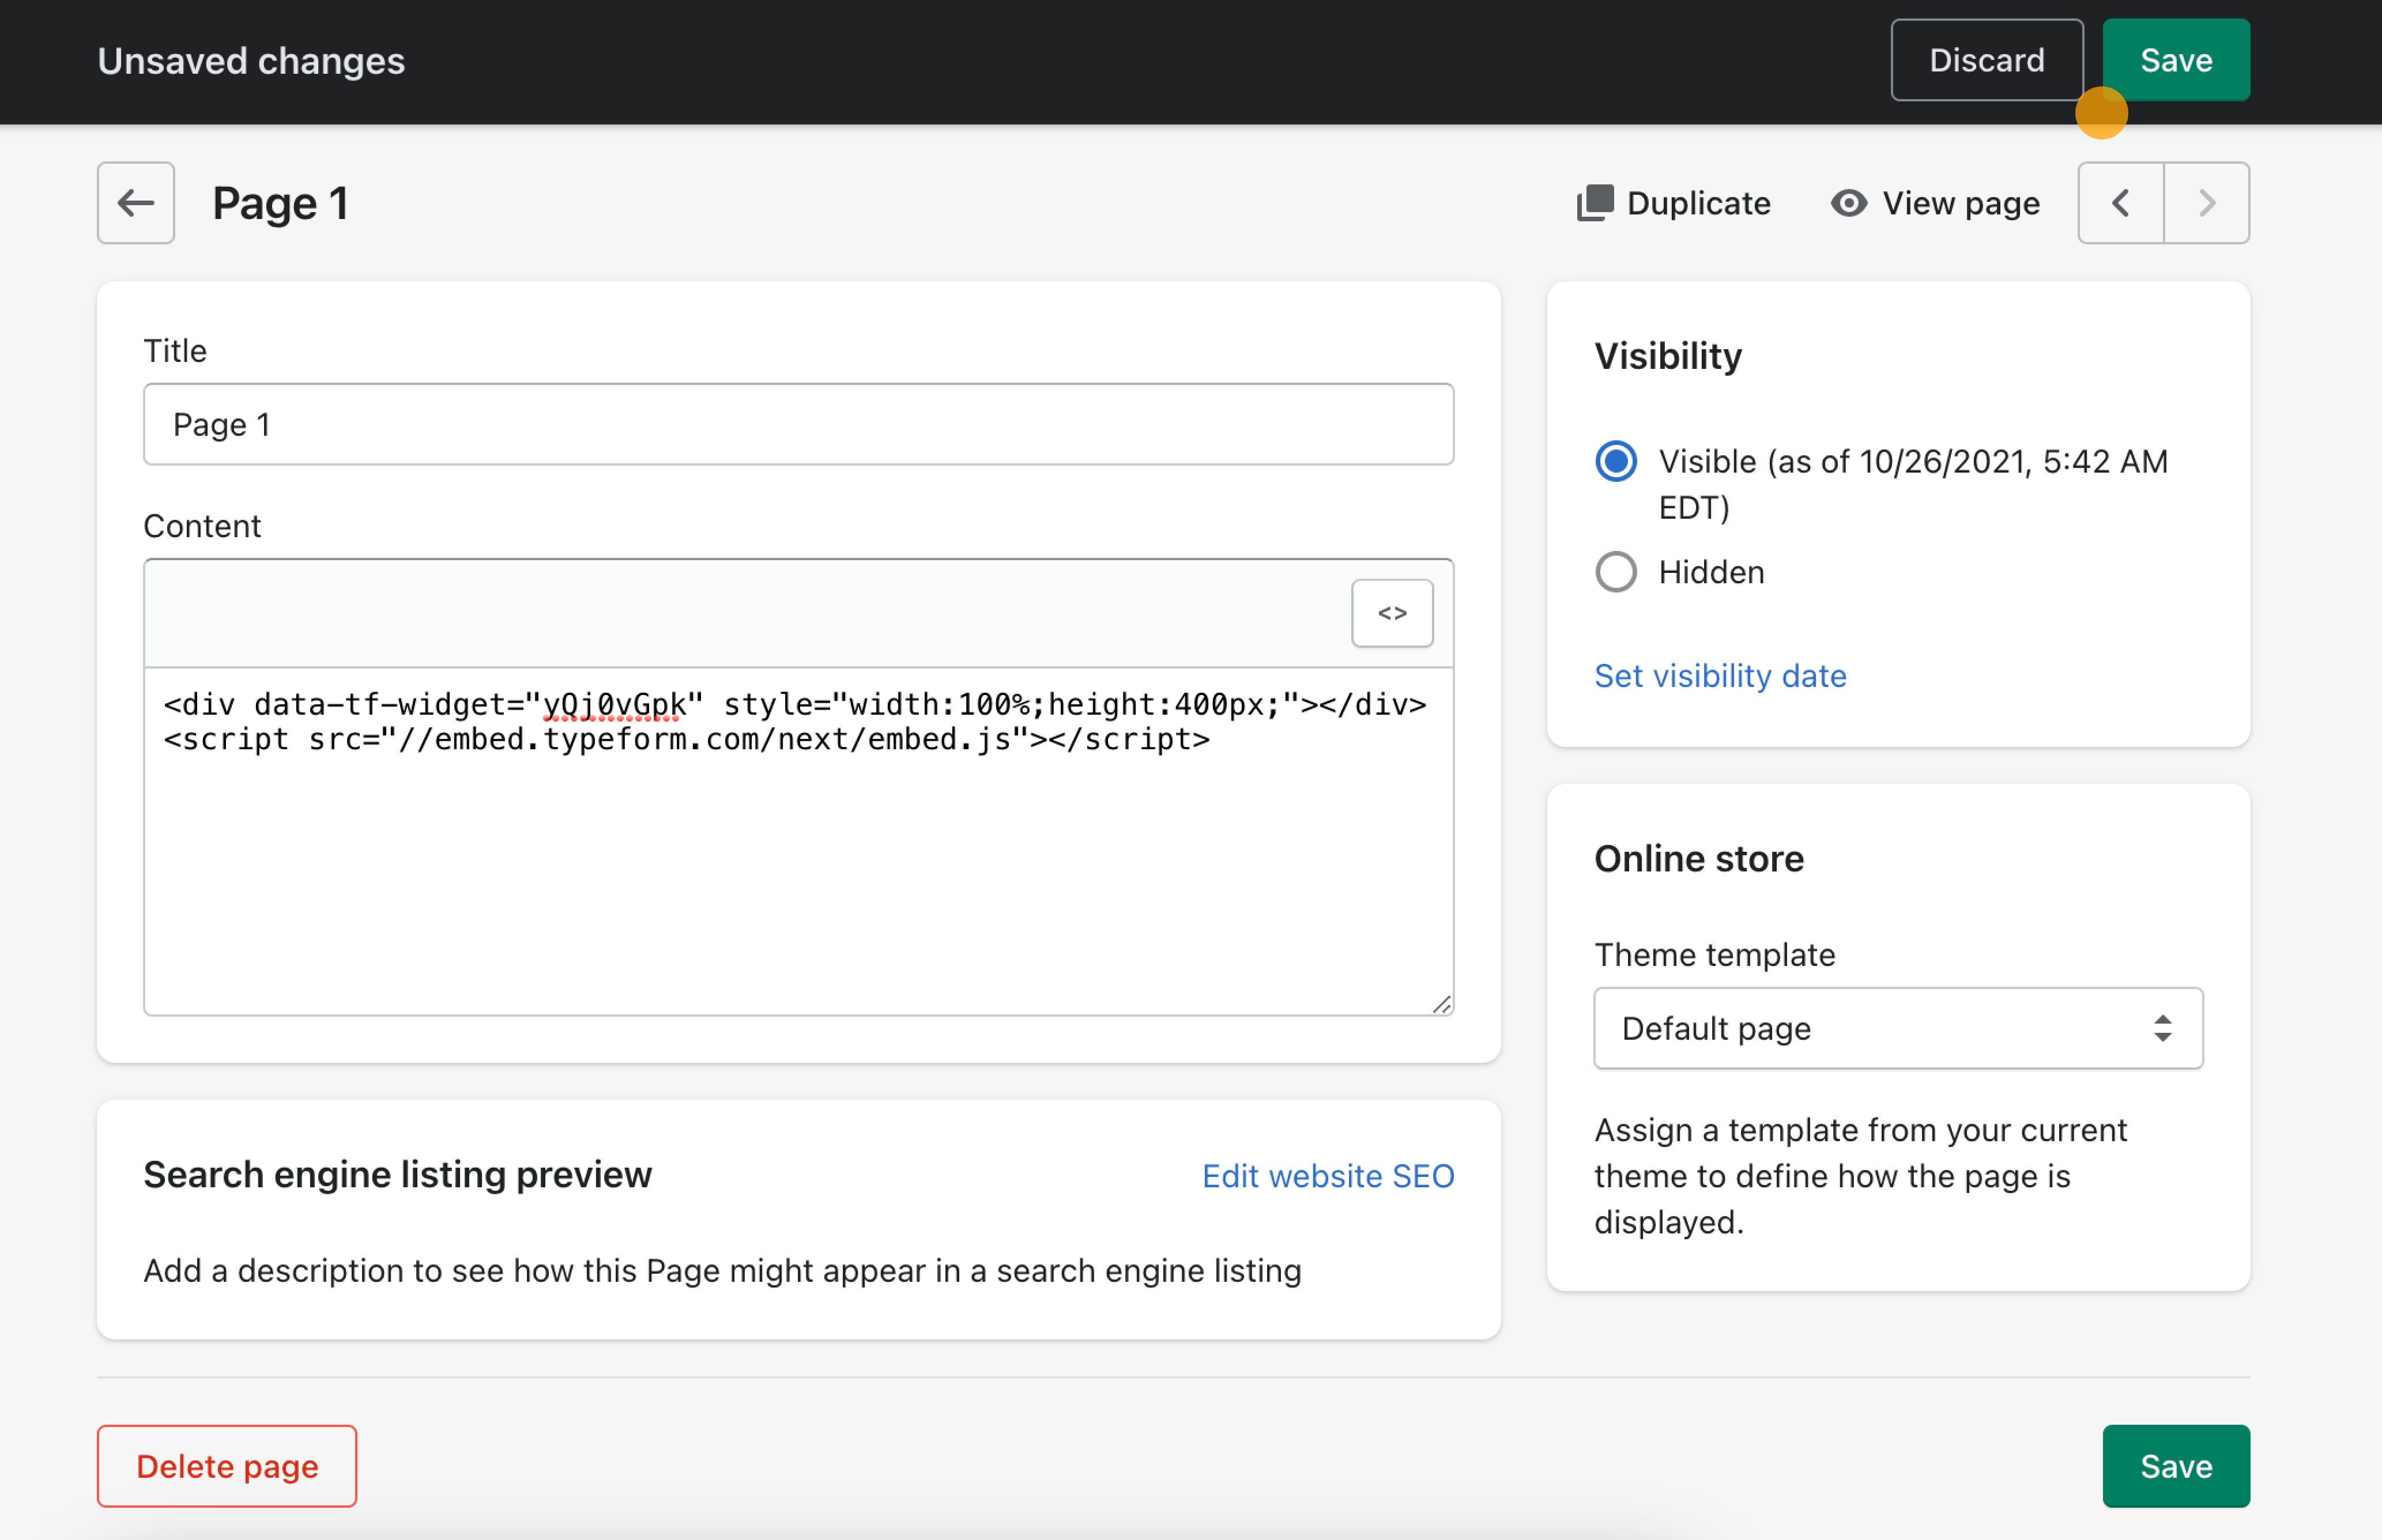Open View page preview

tap(1935, 203)
